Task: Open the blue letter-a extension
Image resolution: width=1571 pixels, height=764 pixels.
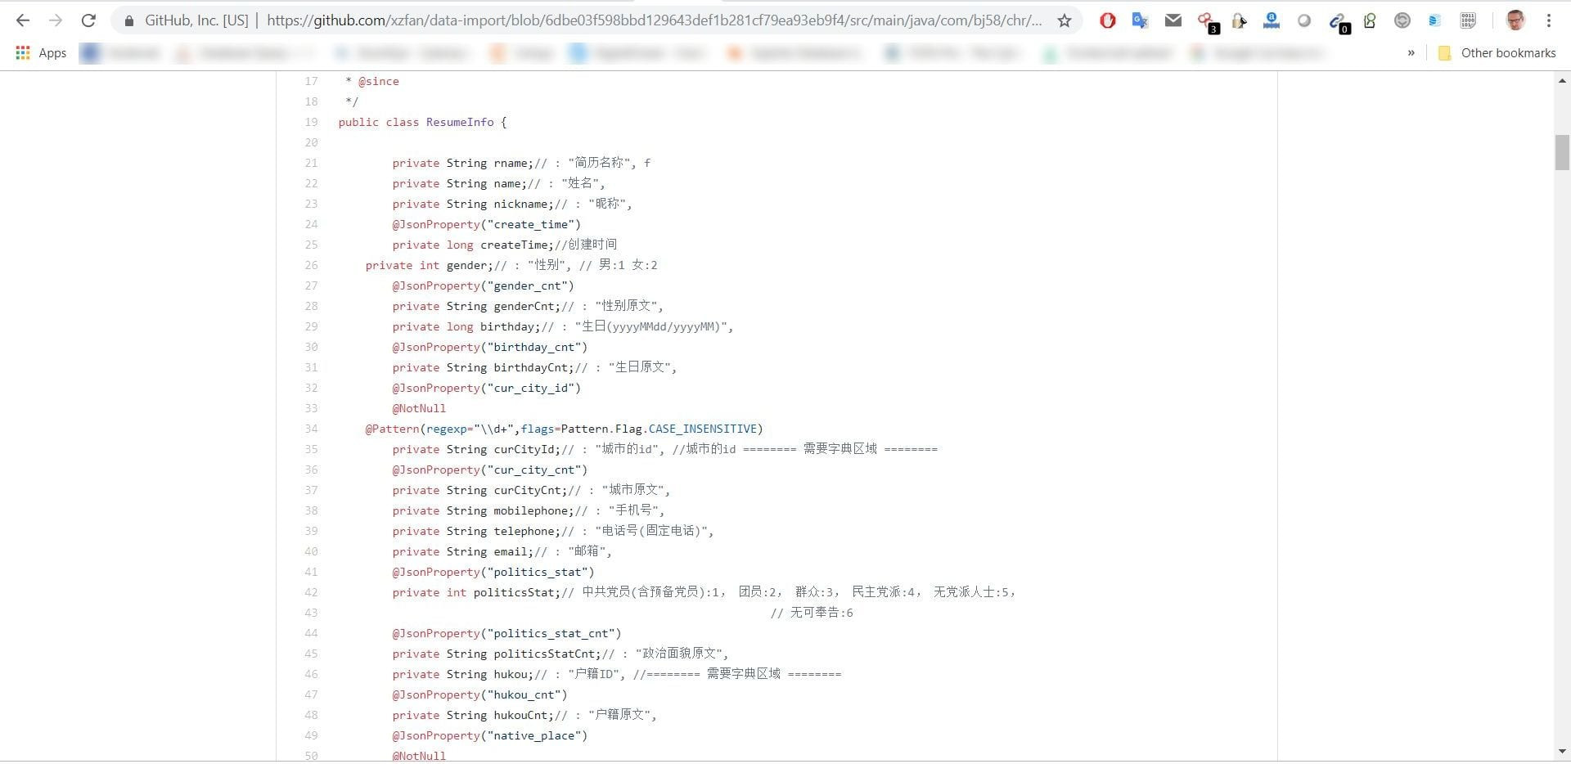Action: (1272, 20)
